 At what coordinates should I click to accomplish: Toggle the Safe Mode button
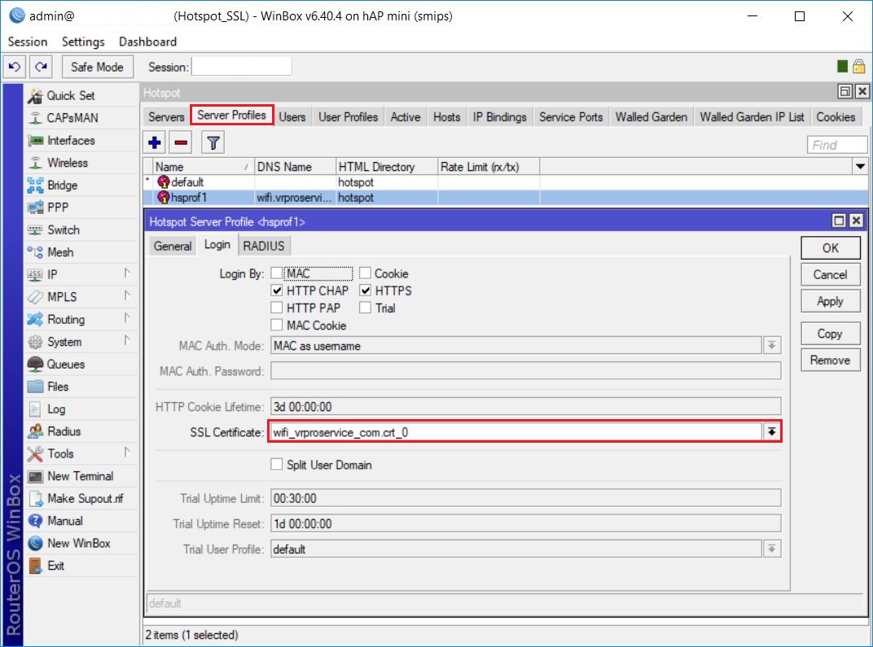click(98, 67)
